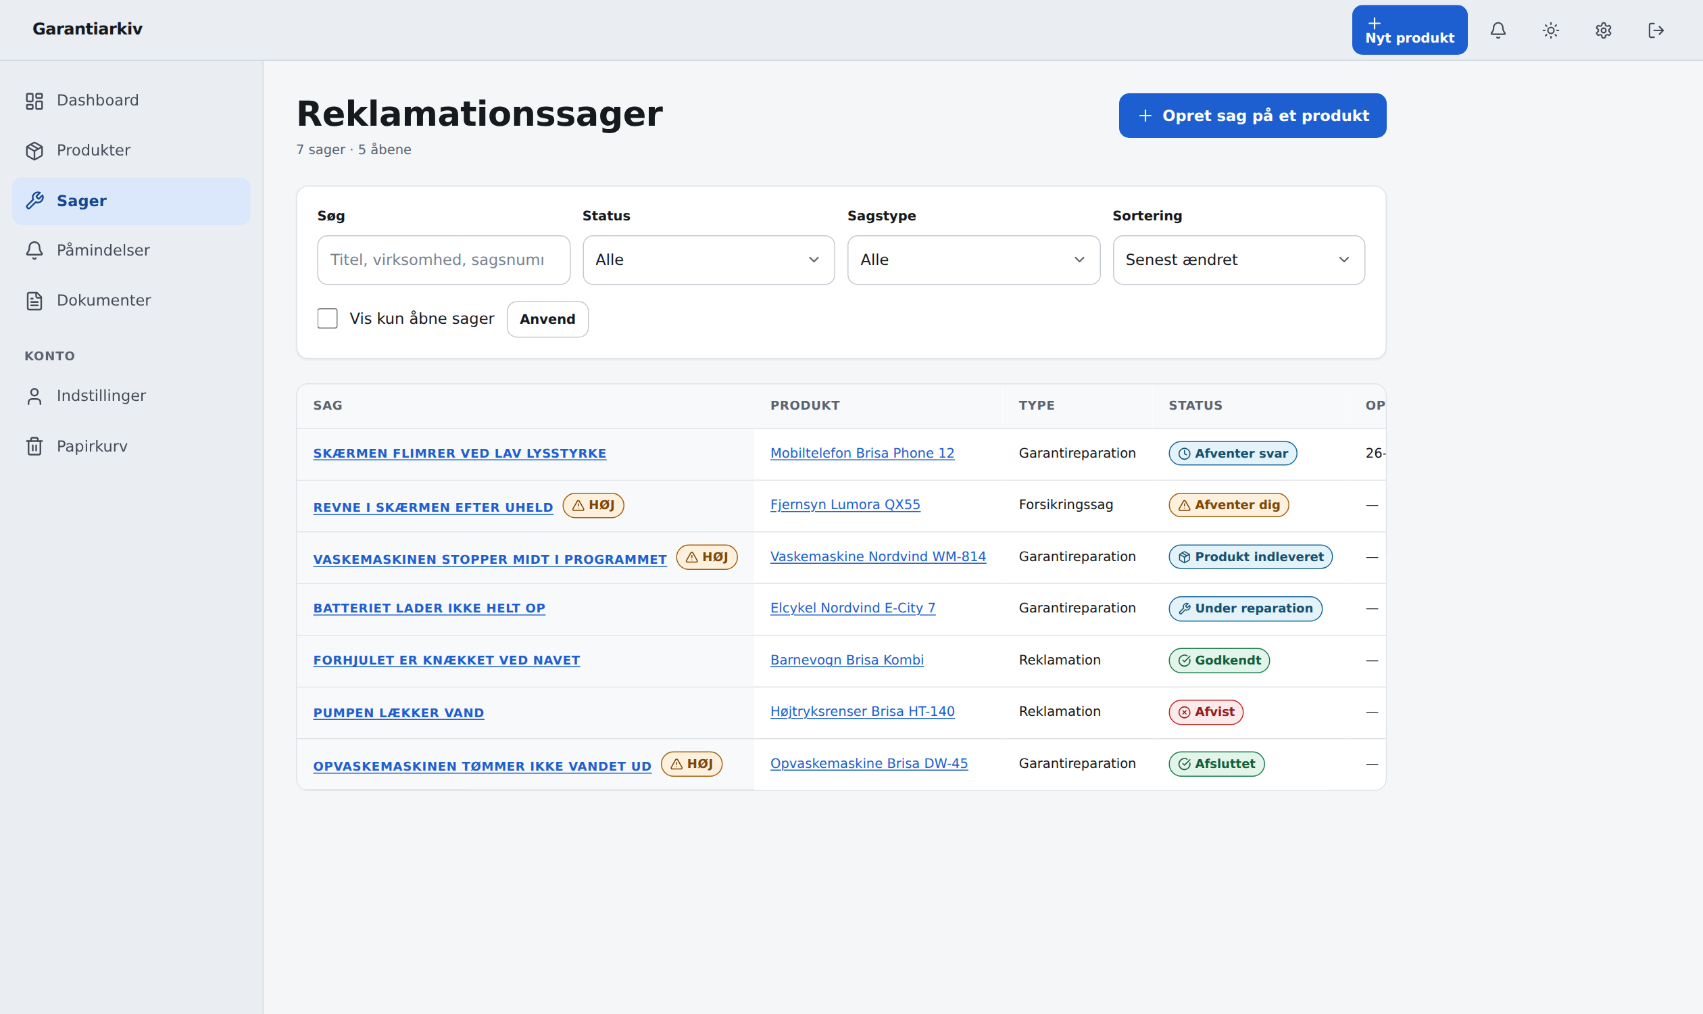Viewport: 1703px width, 1014px height.
Task: Click the Påmindelser bell icon in sidebar
Action: point(34,250)
